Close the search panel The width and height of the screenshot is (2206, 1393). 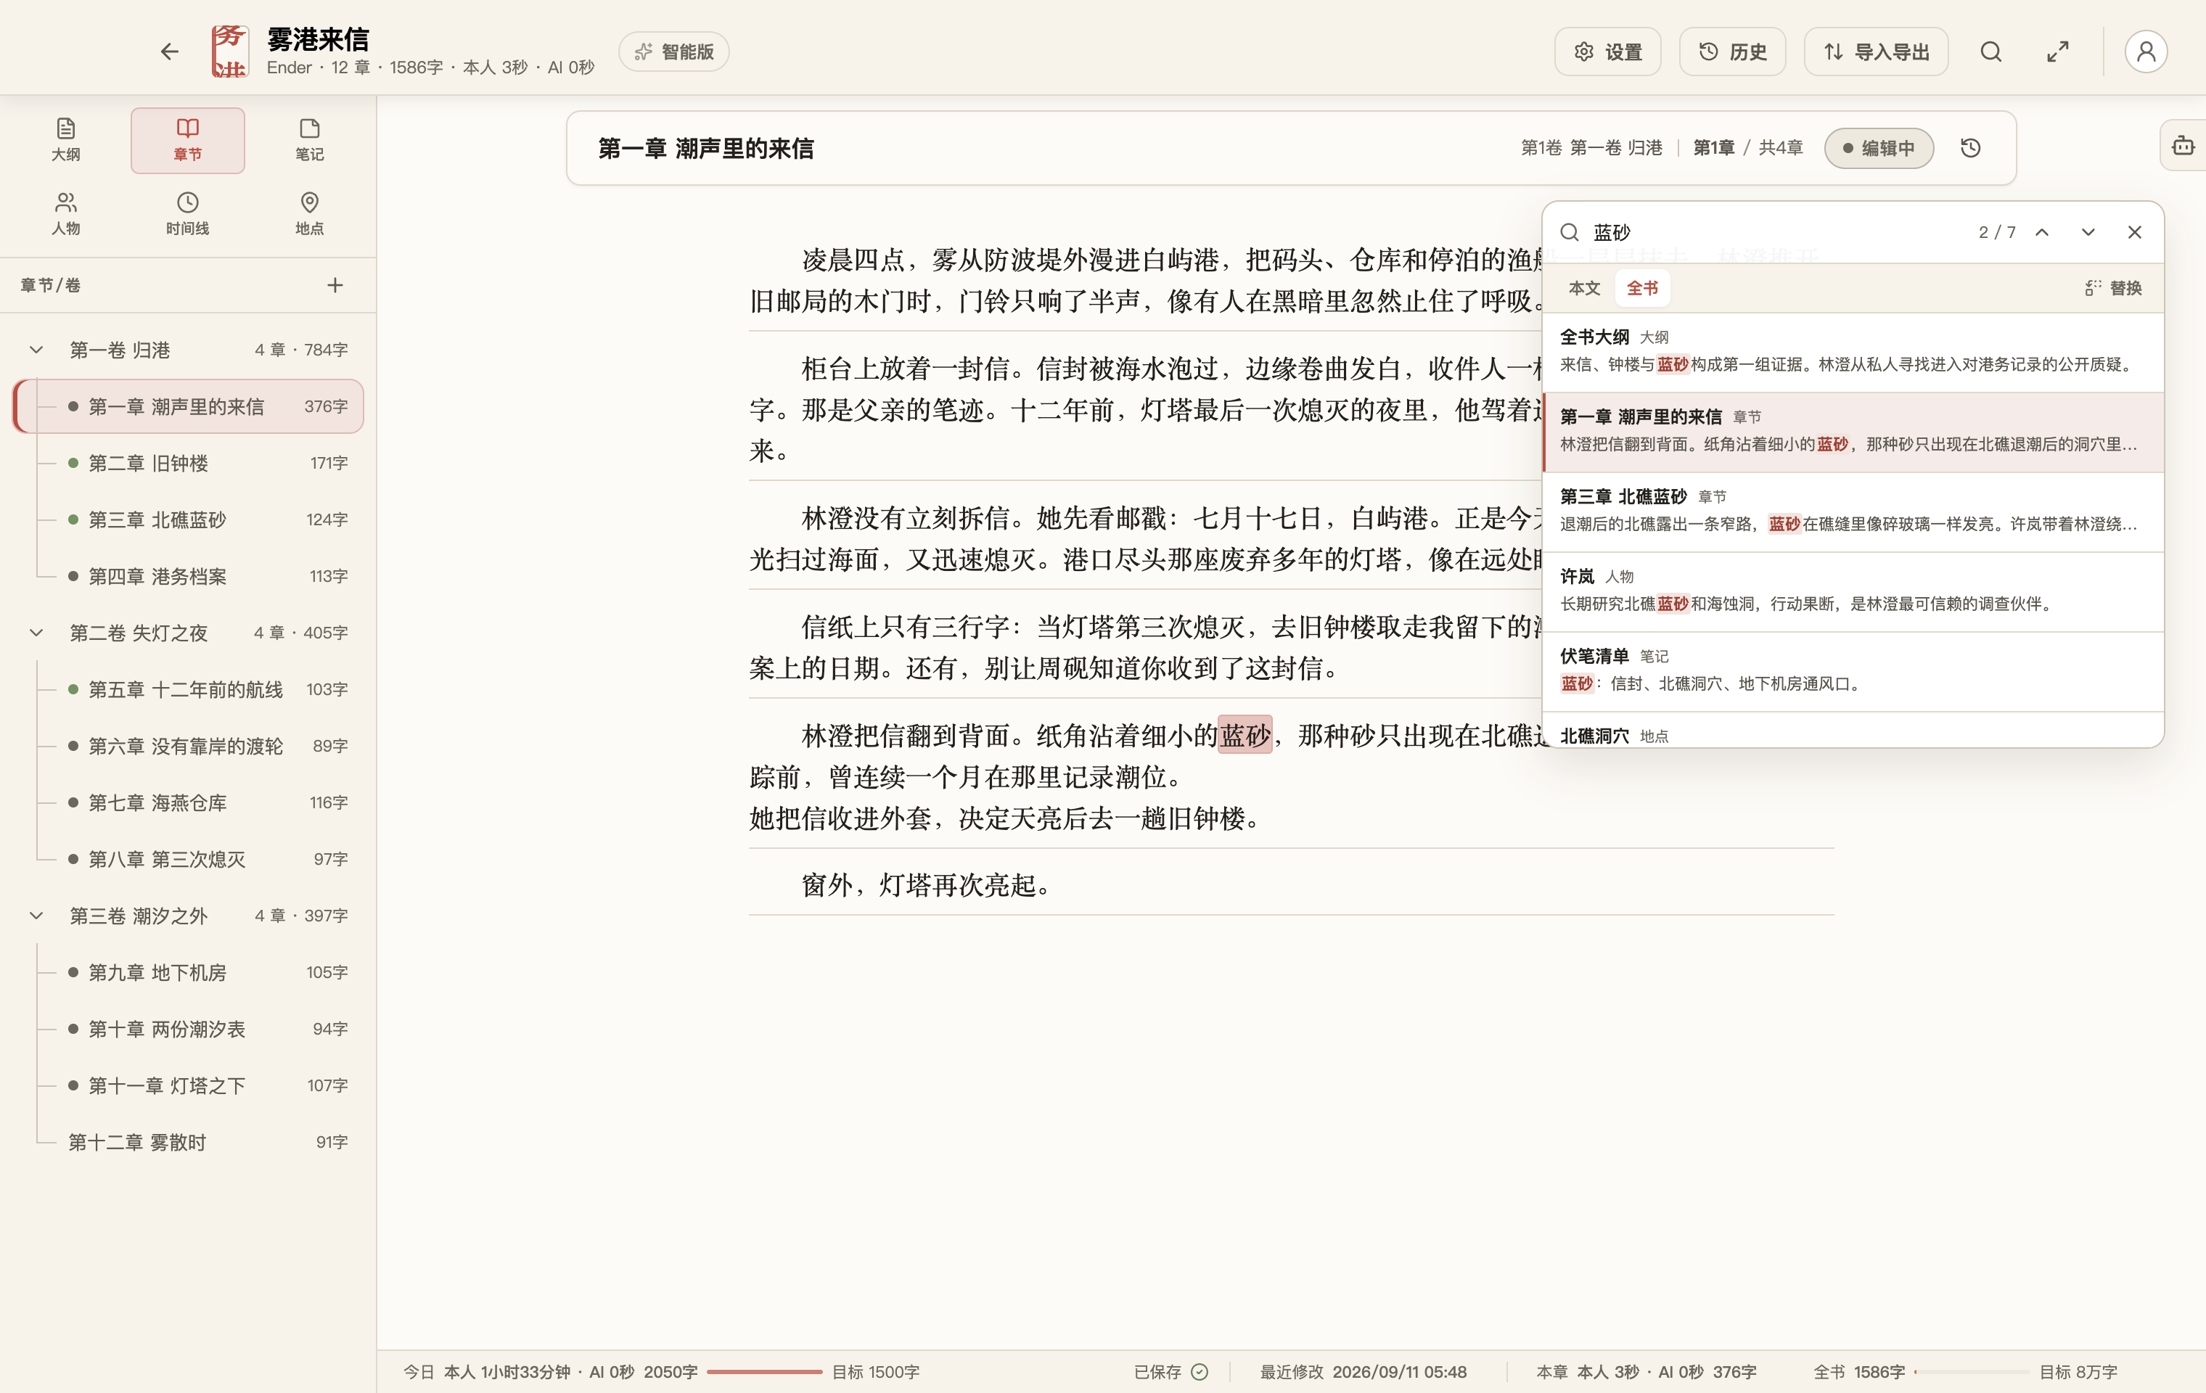(2135, 231)
